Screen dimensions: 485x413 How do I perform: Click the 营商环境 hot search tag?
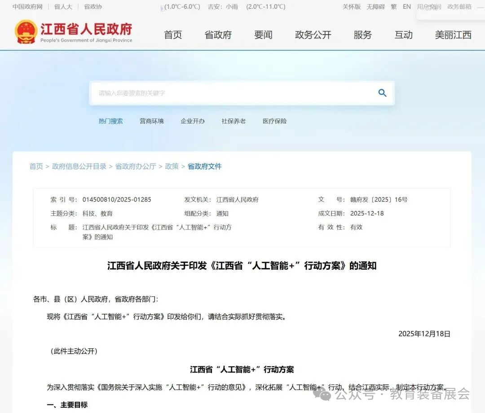[152, 121]
